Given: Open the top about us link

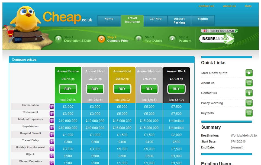Looking at the screenshot, I should 230,6.
